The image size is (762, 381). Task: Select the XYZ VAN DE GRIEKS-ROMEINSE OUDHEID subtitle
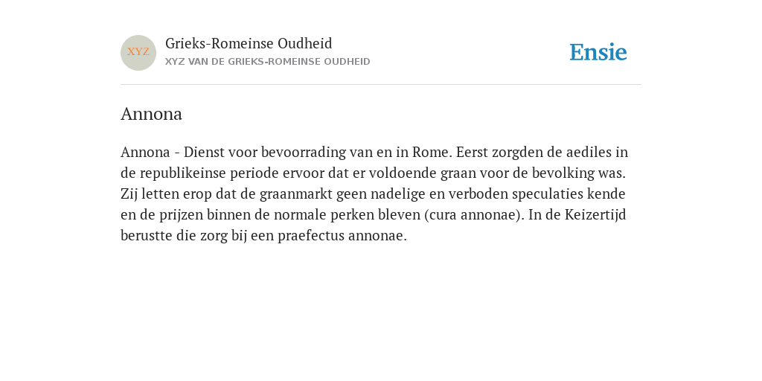point(268,62)
